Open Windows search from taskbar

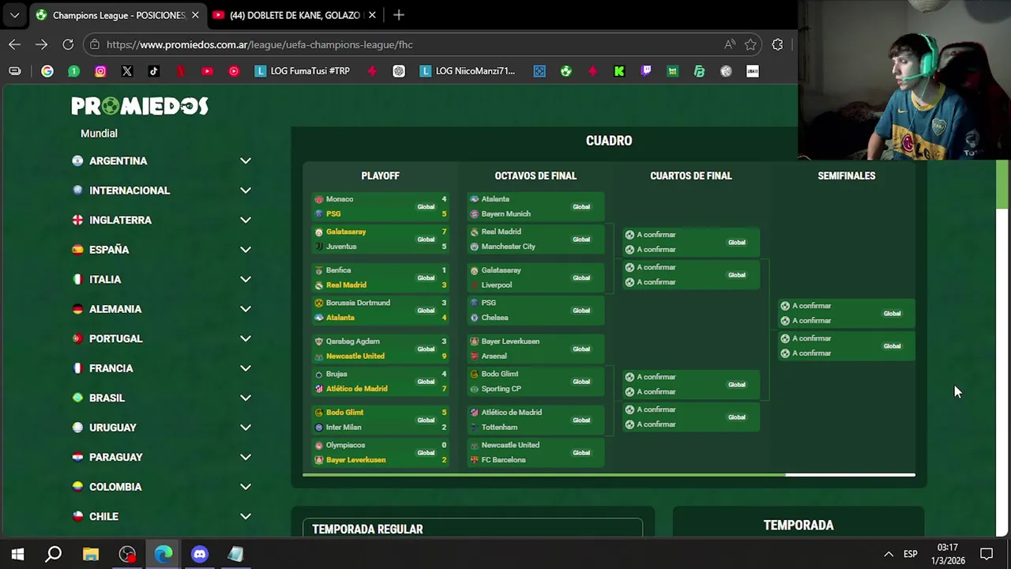coord(54,554)
